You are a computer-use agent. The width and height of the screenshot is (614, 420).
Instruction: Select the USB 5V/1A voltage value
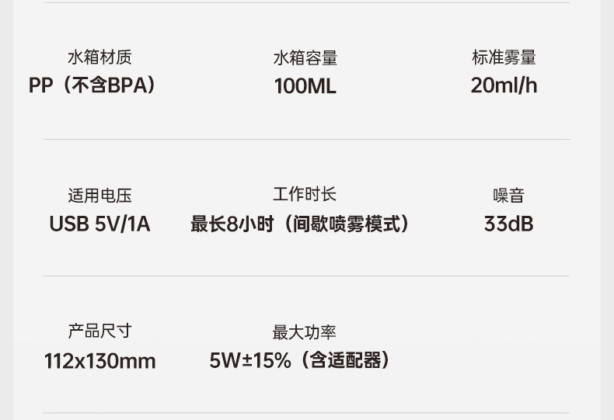click(99, 224)
